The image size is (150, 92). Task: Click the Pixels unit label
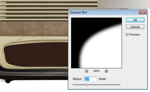click(x=102, y=79)
